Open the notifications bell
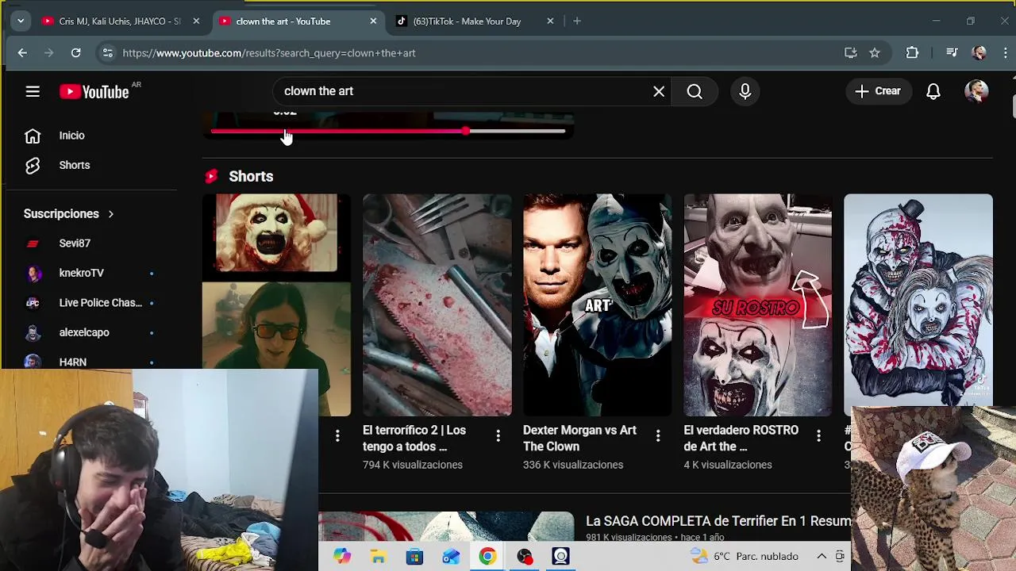 coord(933,91)
